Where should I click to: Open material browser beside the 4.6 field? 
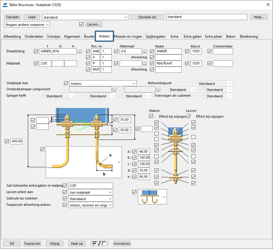click(x=144, y=51)
